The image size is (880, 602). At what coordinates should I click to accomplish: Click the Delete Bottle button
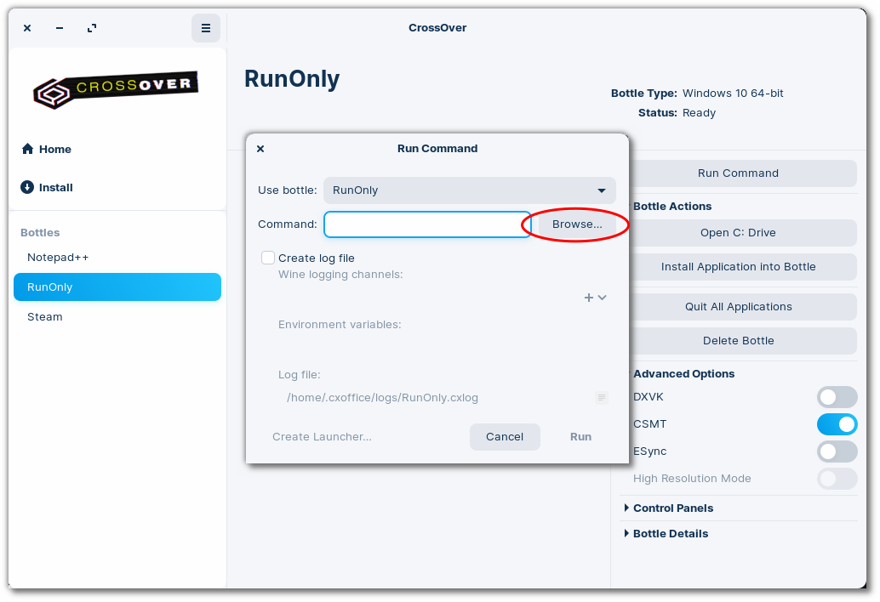click(738, 341)
